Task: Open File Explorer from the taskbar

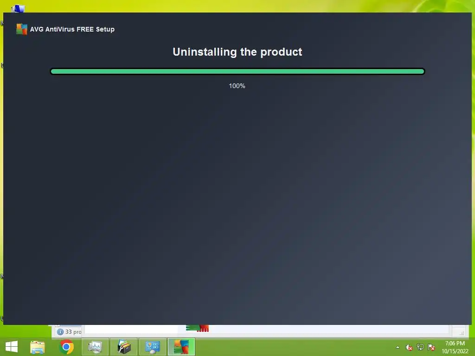Action: pyautogui.click(x=38, y=347)
